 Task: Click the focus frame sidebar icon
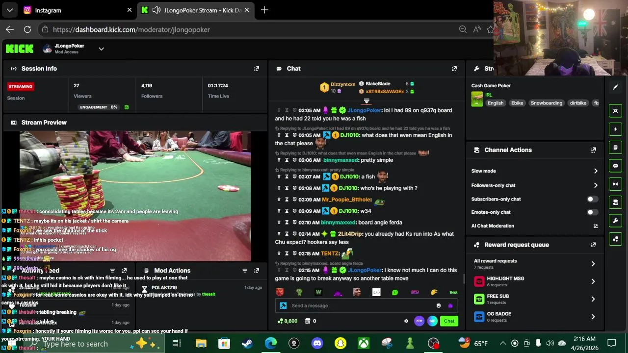point(616,111)
